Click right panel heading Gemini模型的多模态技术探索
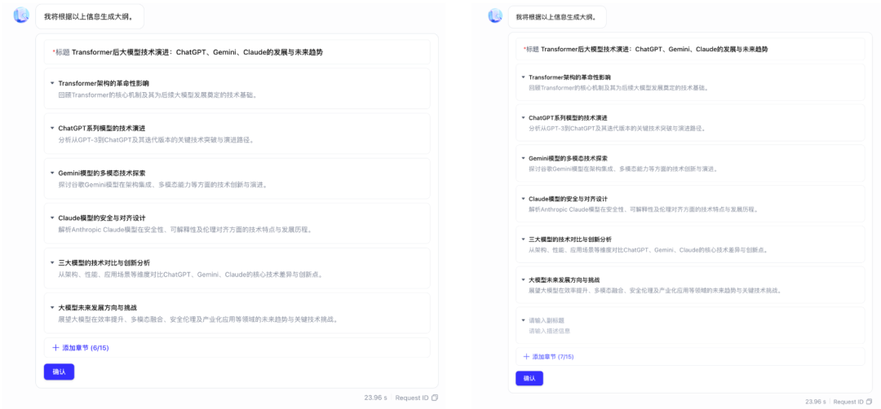Screen dimensions: 881x409 coord(568,158)
